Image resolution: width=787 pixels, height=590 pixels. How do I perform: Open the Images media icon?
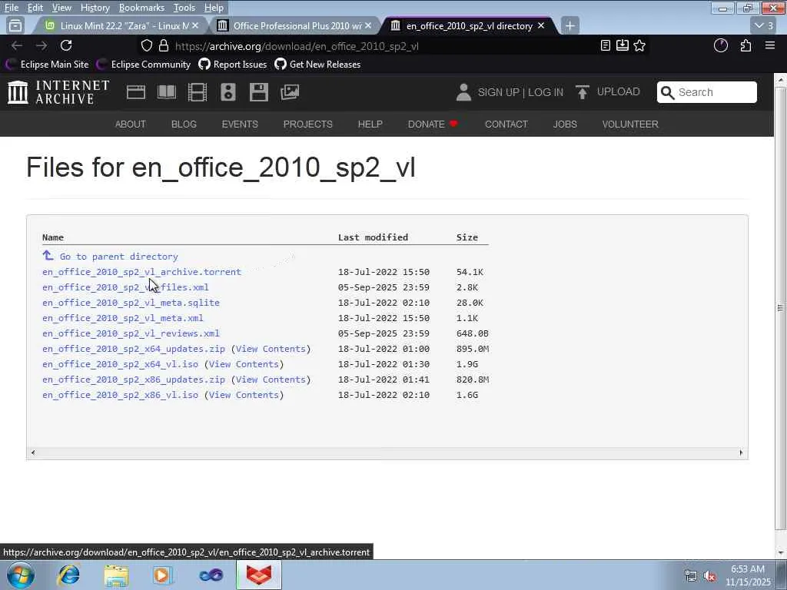coord(290,92)
